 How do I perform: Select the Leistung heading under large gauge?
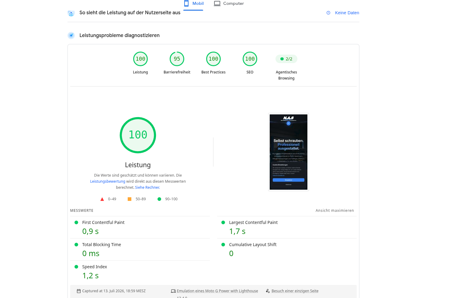138,165
